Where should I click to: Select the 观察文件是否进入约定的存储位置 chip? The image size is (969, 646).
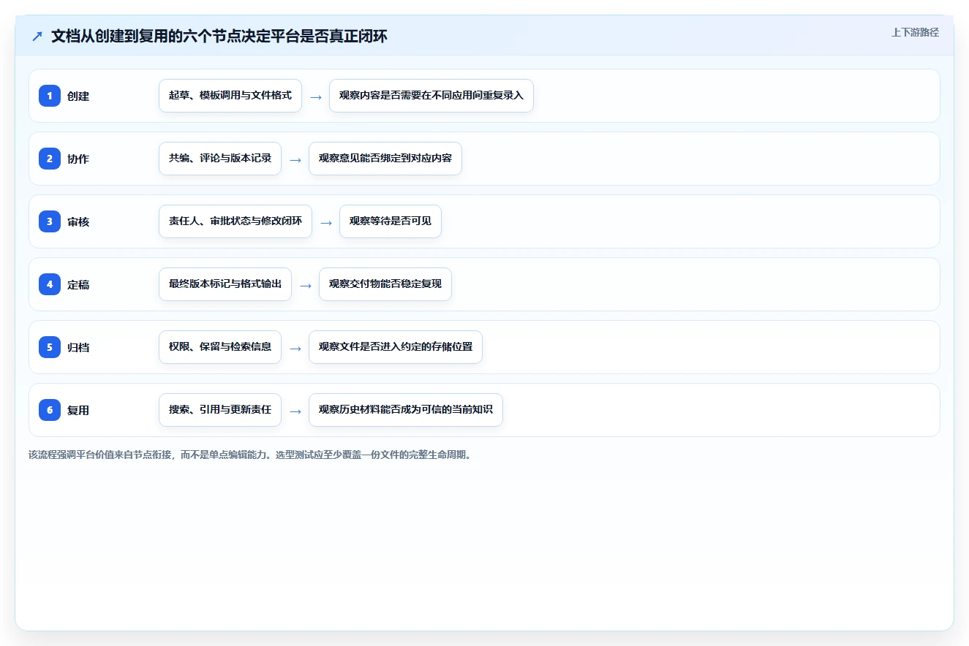[x=396, y=347]
